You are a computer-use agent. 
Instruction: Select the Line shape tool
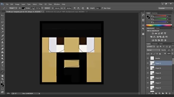pos(2,72)
